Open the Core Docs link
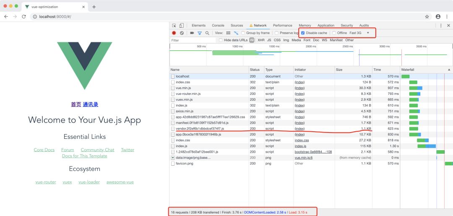The image size is (453, 216). pyautogui.click(x=44, y=150)
